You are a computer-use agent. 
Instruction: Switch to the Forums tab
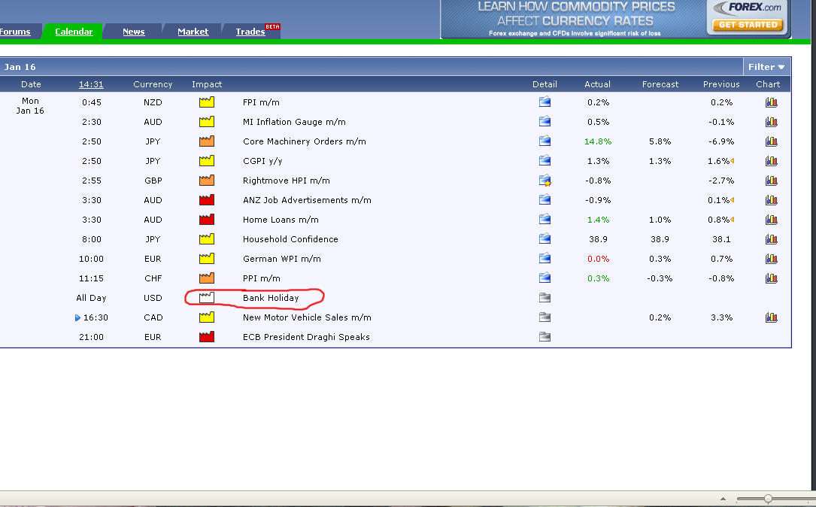point(15,32)
